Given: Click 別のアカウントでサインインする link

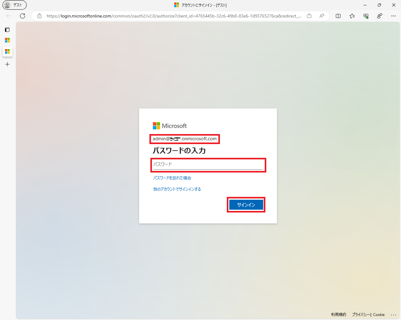Looking at the screenshot, I should pos(177,189).
